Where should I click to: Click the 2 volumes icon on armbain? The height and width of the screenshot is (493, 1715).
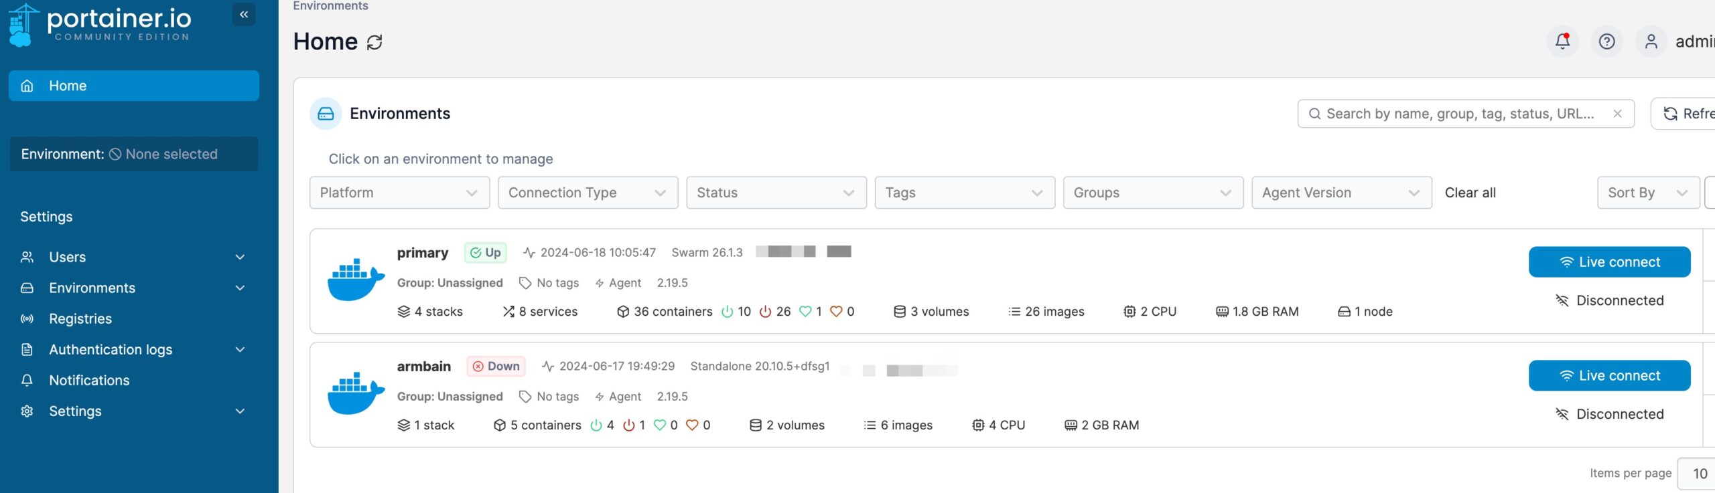click(756, 425)
